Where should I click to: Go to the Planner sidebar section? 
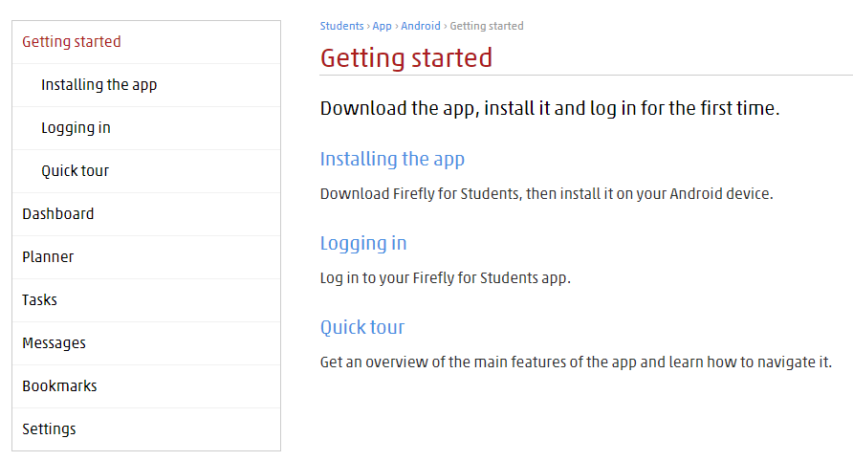tap(146, 257)
